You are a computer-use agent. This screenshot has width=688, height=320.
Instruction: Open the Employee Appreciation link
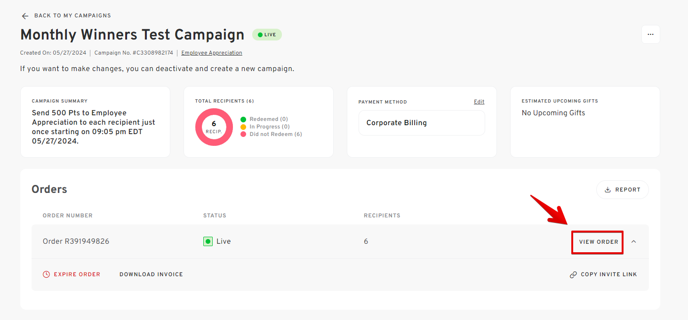(x=212, y=53)
